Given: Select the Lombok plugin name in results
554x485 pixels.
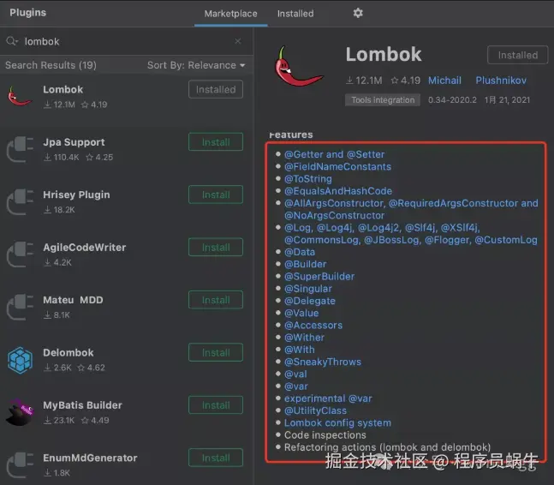Looking at the screenshot, I should click(63, 89).
